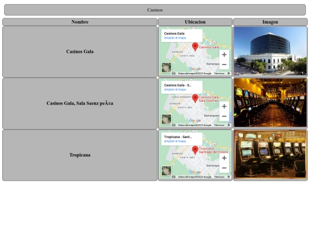The height and width of the screenshot is (233, 310).
Task: Zoom in on the Casinos Gala map
Action: click(x=224, y=55)
